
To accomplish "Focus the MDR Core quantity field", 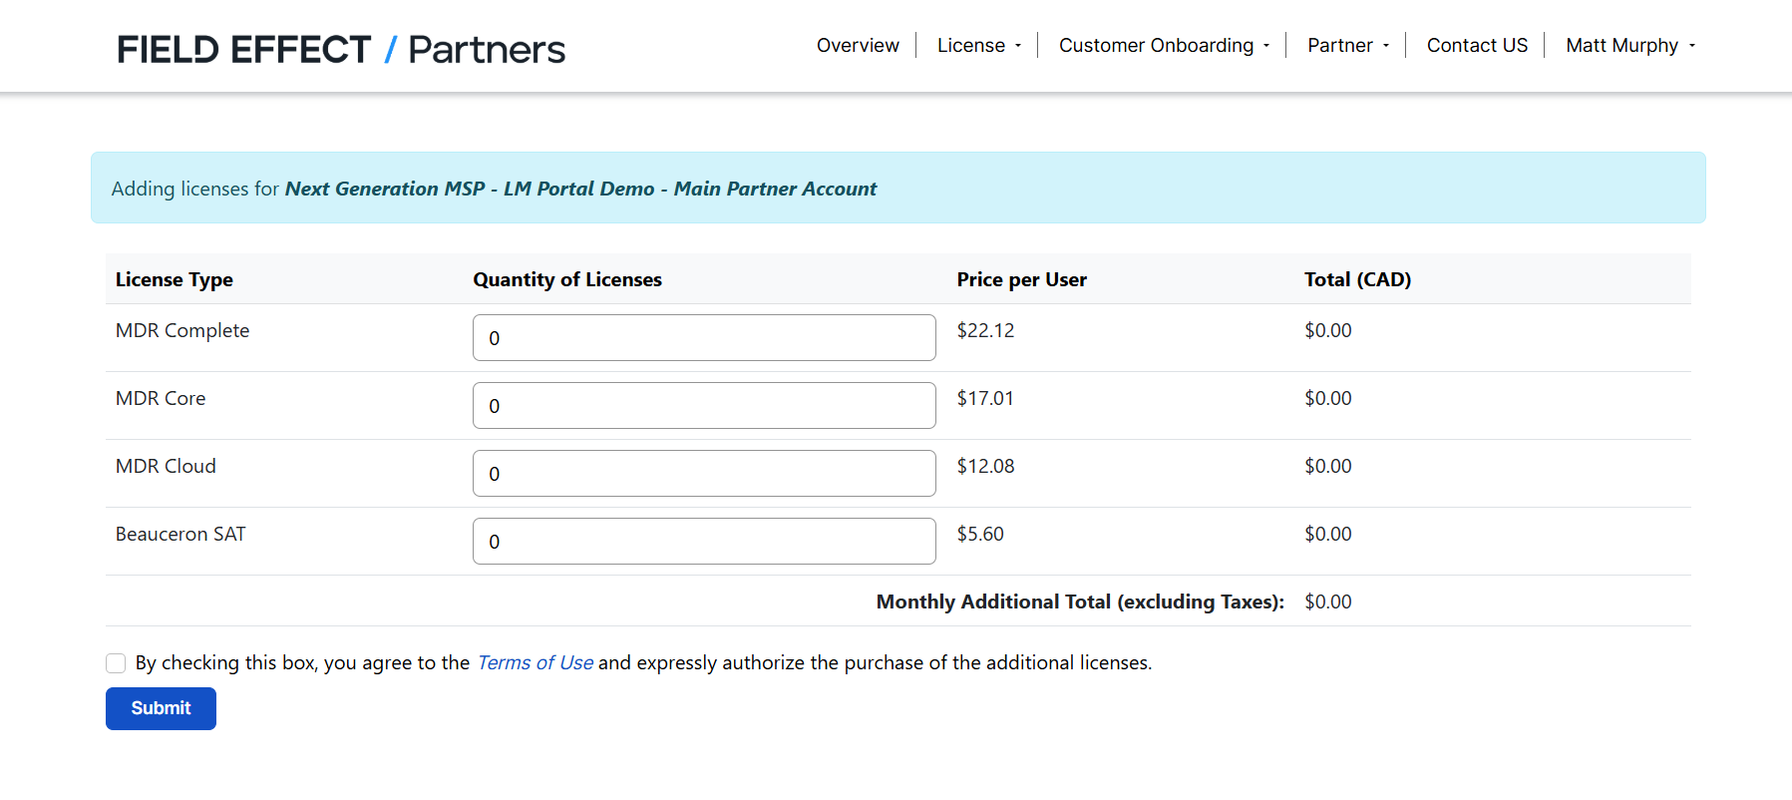I will click(x=704, y=406).
